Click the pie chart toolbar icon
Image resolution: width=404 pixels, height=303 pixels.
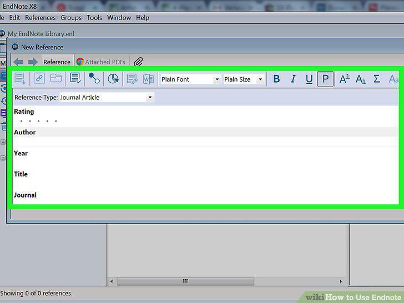coord(113,79)
